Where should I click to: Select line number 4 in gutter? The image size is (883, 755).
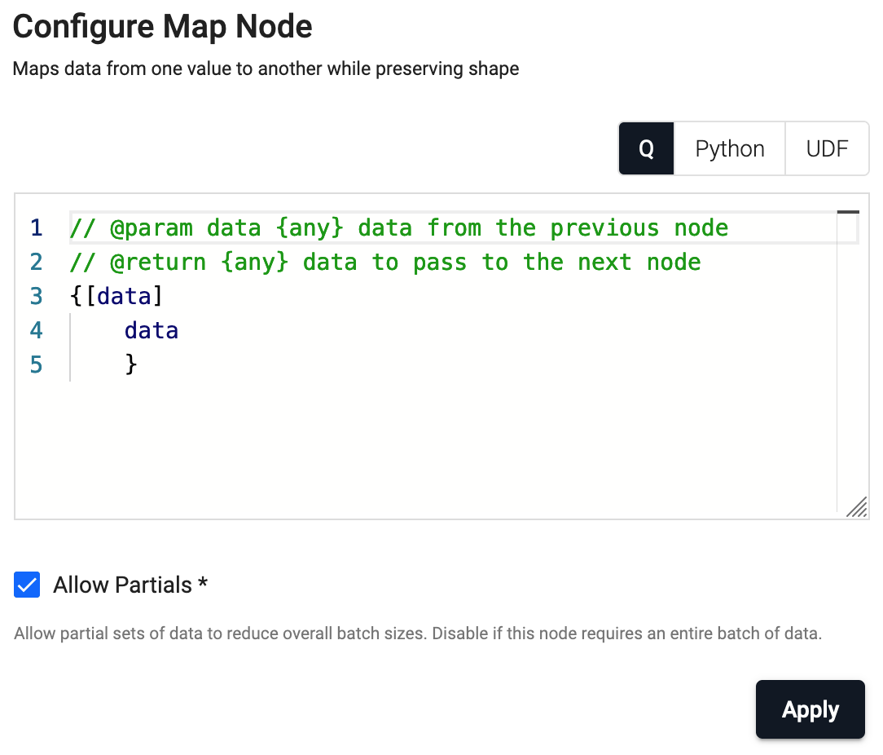pos(36,330)
